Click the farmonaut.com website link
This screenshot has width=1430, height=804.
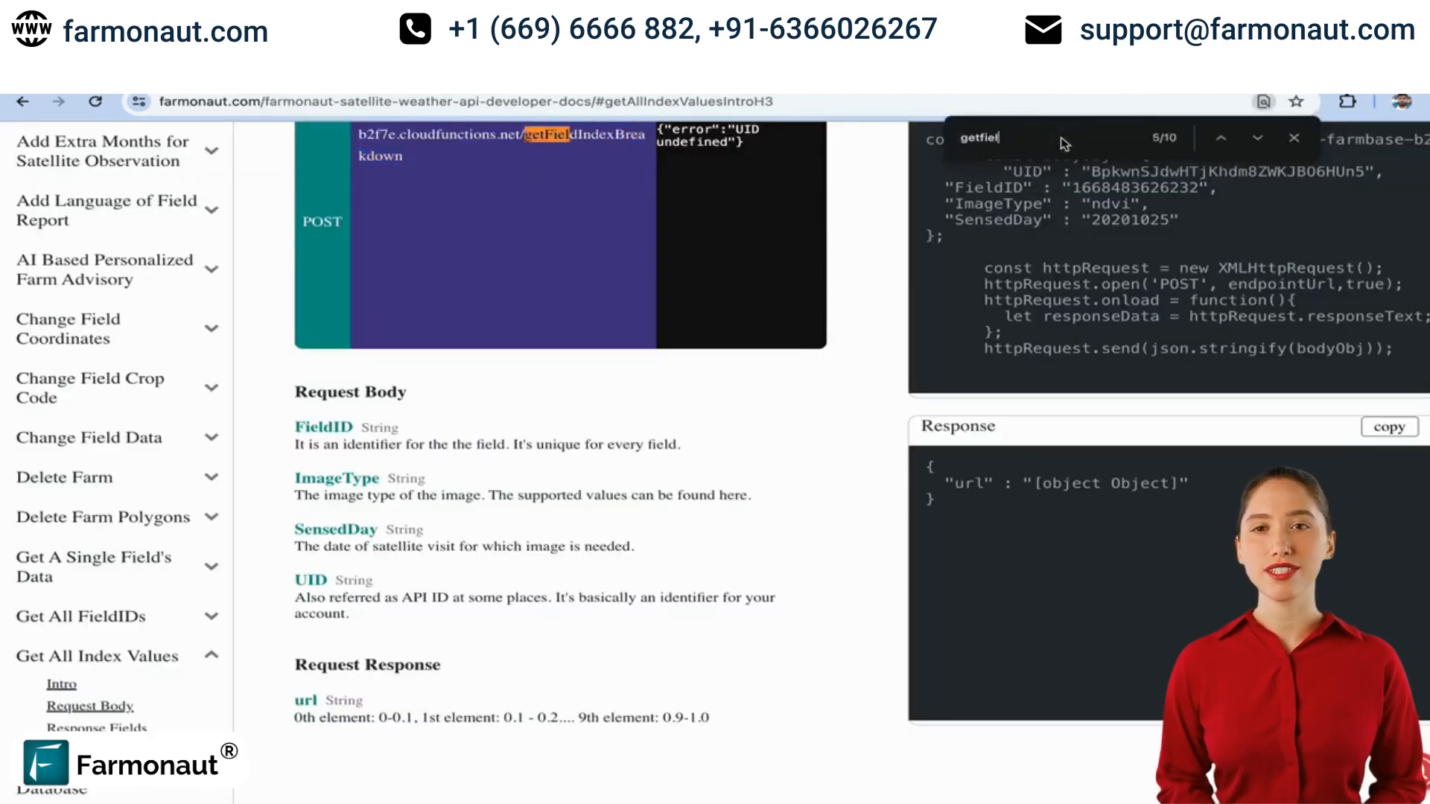pyautogui.click(x=165, y=31)
